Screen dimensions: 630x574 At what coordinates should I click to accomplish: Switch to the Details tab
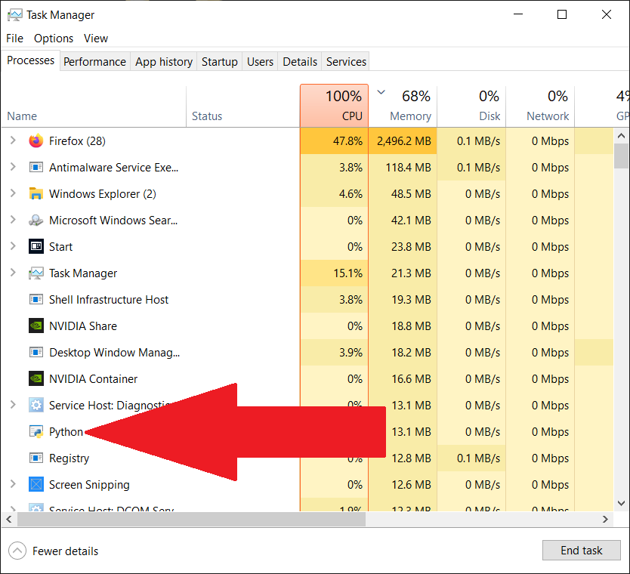coord(300,61)
